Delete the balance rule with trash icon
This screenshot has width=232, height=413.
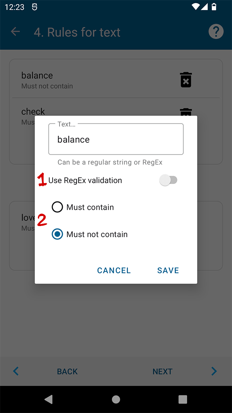186,80
